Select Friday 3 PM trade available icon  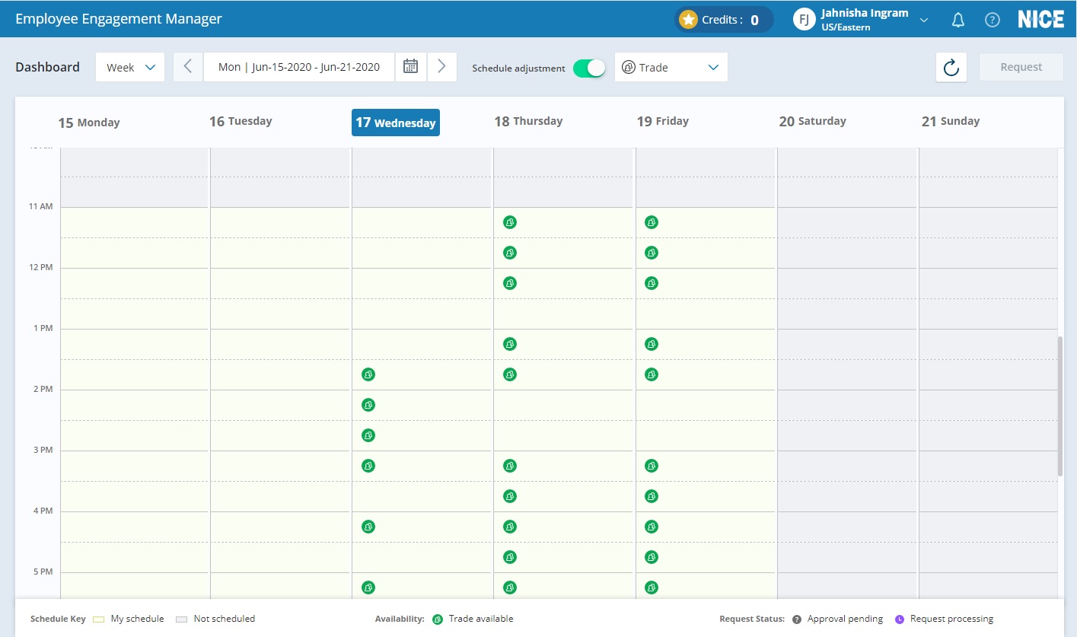652,466
